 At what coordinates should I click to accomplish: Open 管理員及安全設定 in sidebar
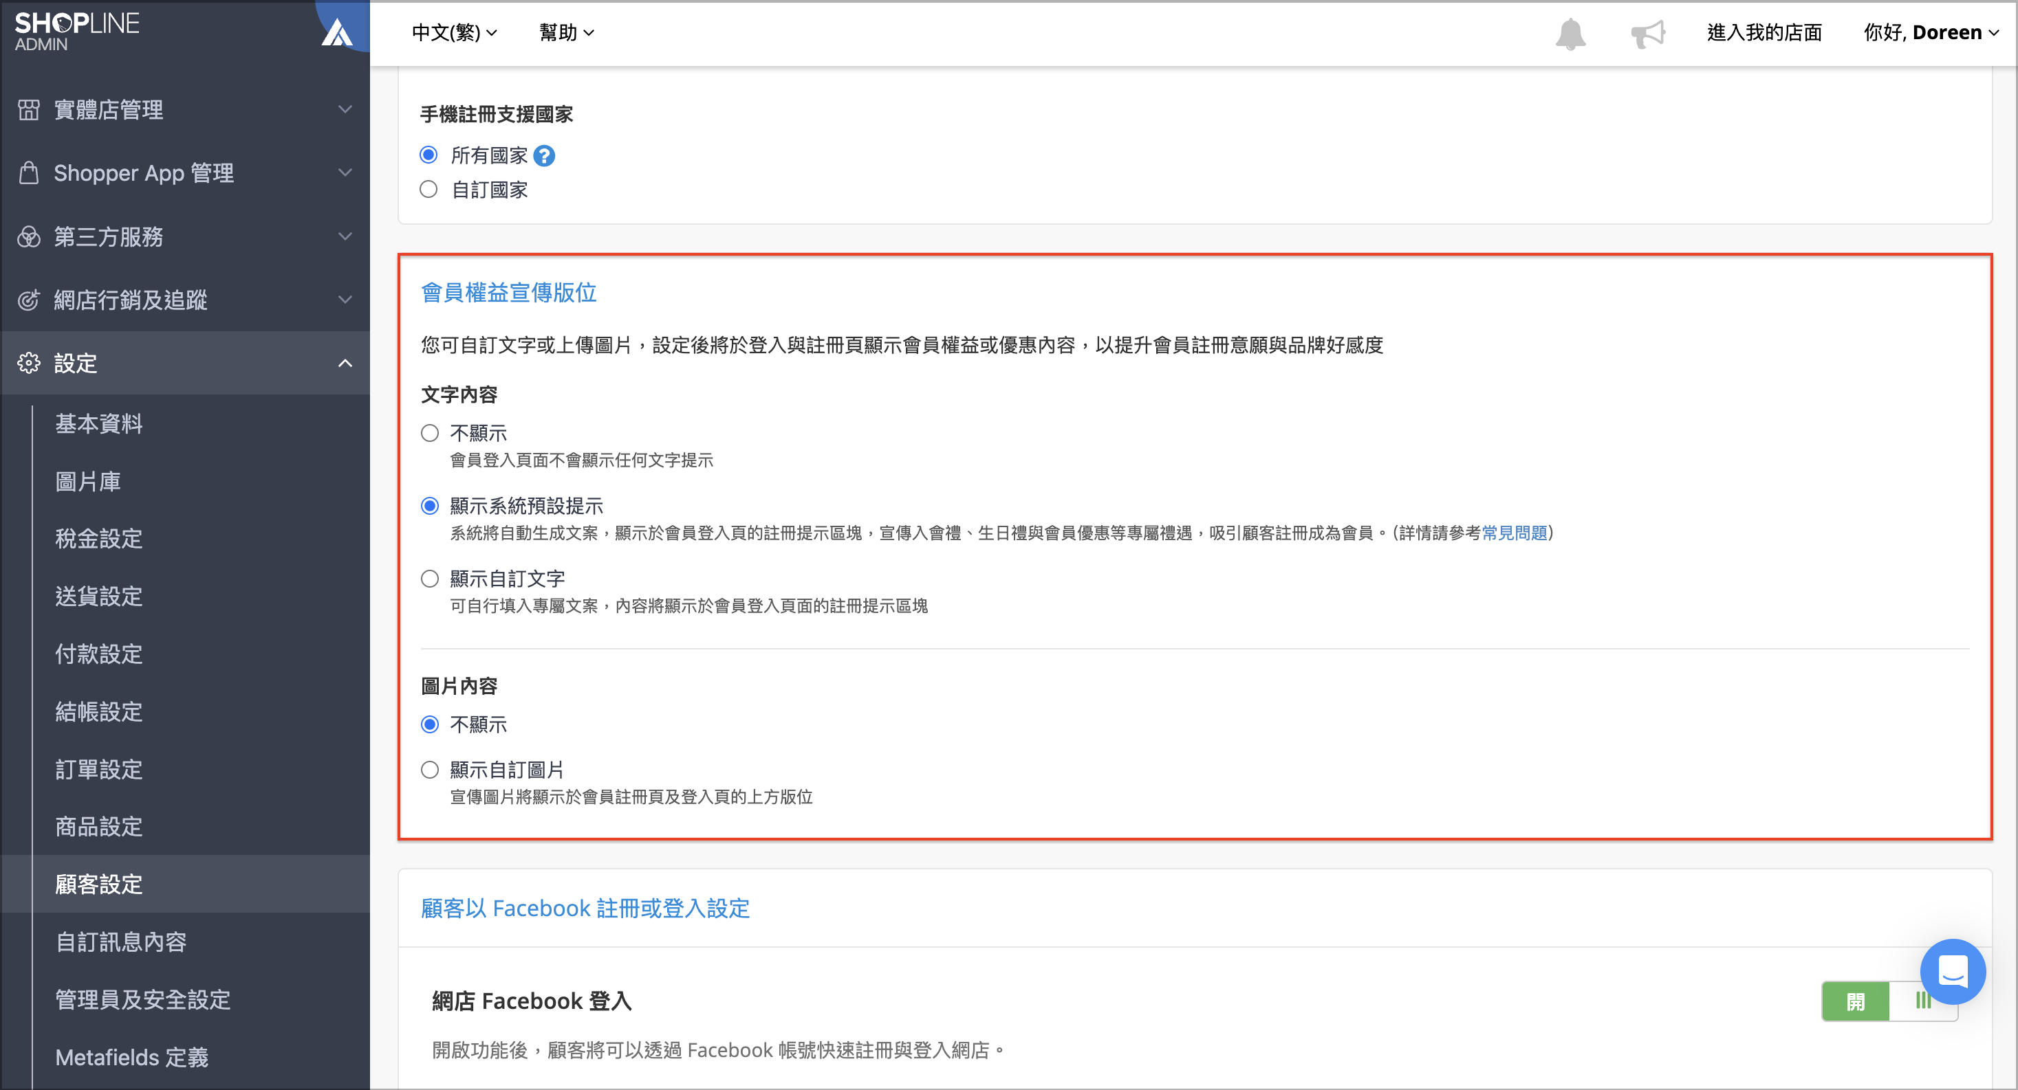click(x=142, y=1000)
